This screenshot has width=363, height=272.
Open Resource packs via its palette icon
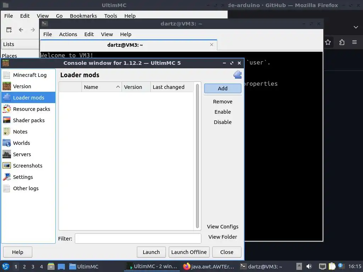tap(6, 109)
